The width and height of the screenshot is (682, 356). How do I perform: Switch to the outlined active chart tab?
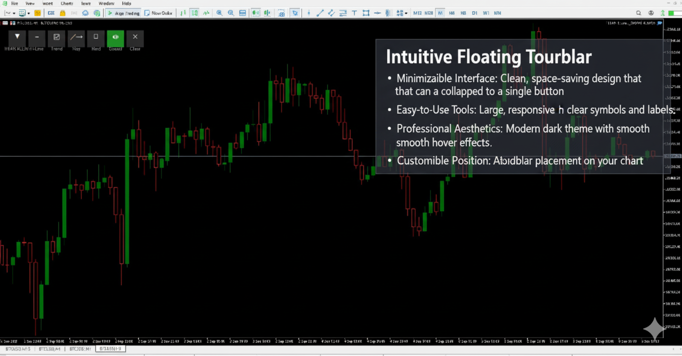tap(111, 349)
